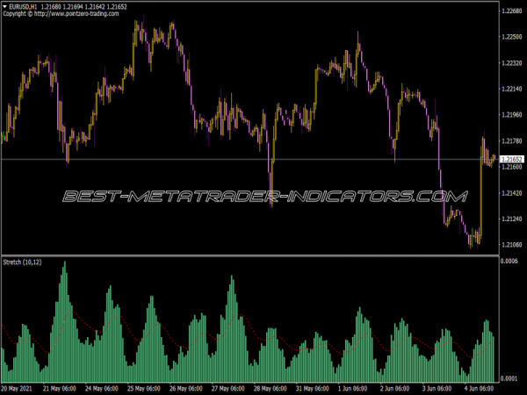
Task: Click the triangle icon beside EURUSD,H1
Action: coord(4,6)
